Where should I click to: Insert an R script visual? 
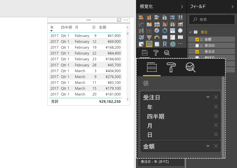(x=165, y=44)
